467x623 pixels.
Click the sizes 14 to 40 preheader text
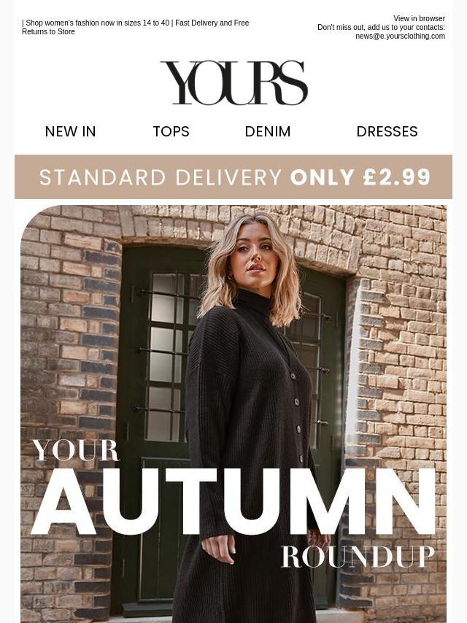(x=147, y=23)
